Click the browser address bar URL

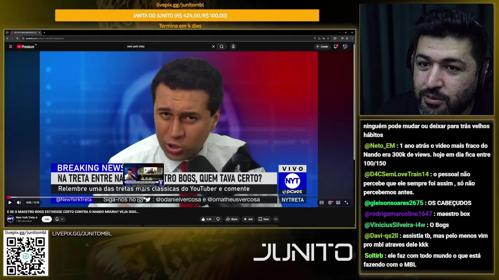44,38
